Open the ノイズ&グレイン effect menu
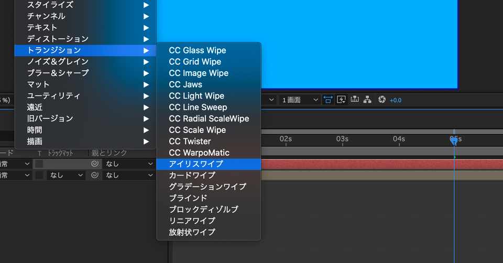The height and width of the screenshot is (263, 503). 85,62
